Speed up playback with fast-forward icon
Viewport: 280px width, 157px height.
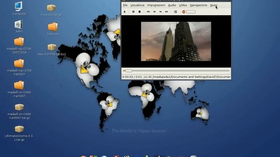(161, 12)
